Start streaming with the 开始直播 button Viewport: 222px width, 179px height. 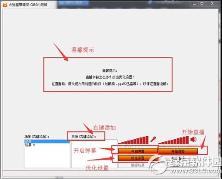coord(178,151)
